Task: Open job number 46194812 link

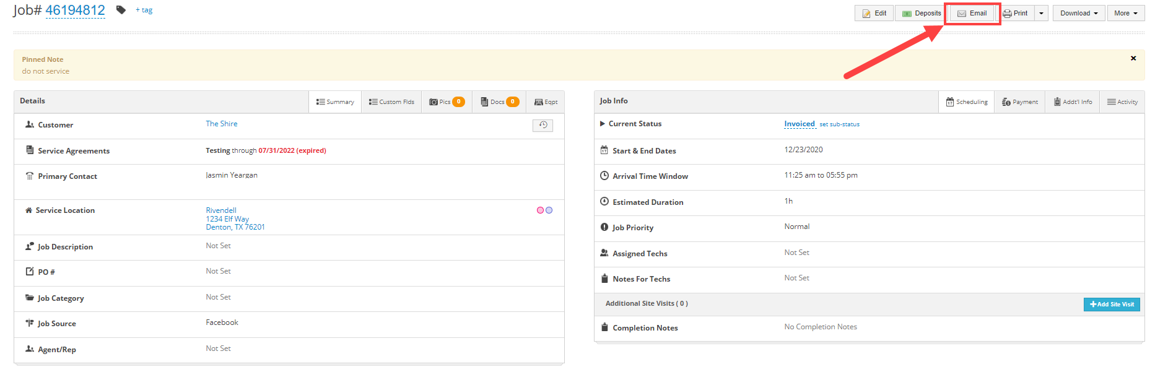Action: click(76, 11)
